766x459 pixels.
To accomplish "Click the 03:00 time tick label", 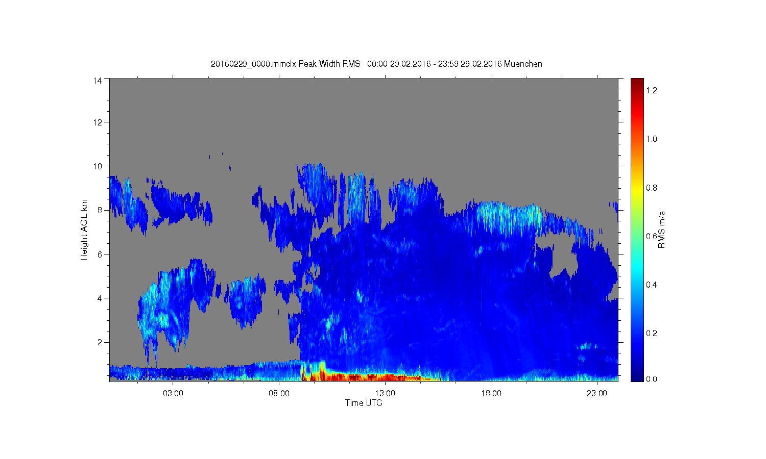I will tap(173, 393).
